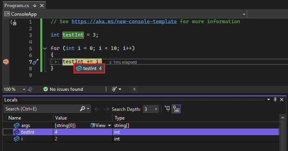This screenshot has height=151, width=288.
Task: Click the value 2 of variable i
Action: [x=56, y=139]
